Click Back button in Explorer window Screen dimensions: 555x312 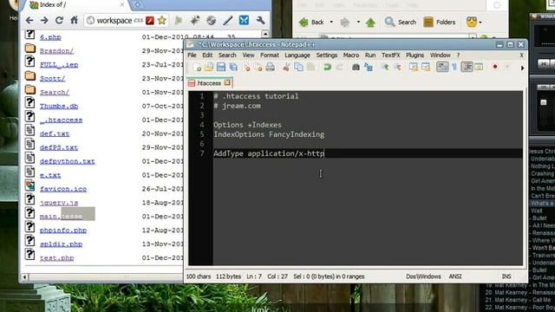[x=311, y=22]
